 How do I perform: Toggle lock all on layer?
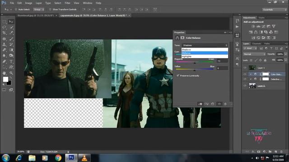265,60
